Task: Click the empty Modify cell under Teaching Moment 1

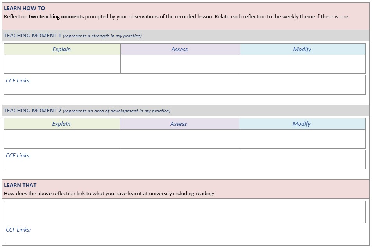Action: pyautogui.click(x=303, y=64)
